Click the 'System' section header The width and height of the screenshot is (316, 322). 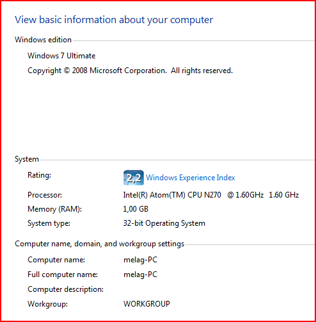(27, 159)
